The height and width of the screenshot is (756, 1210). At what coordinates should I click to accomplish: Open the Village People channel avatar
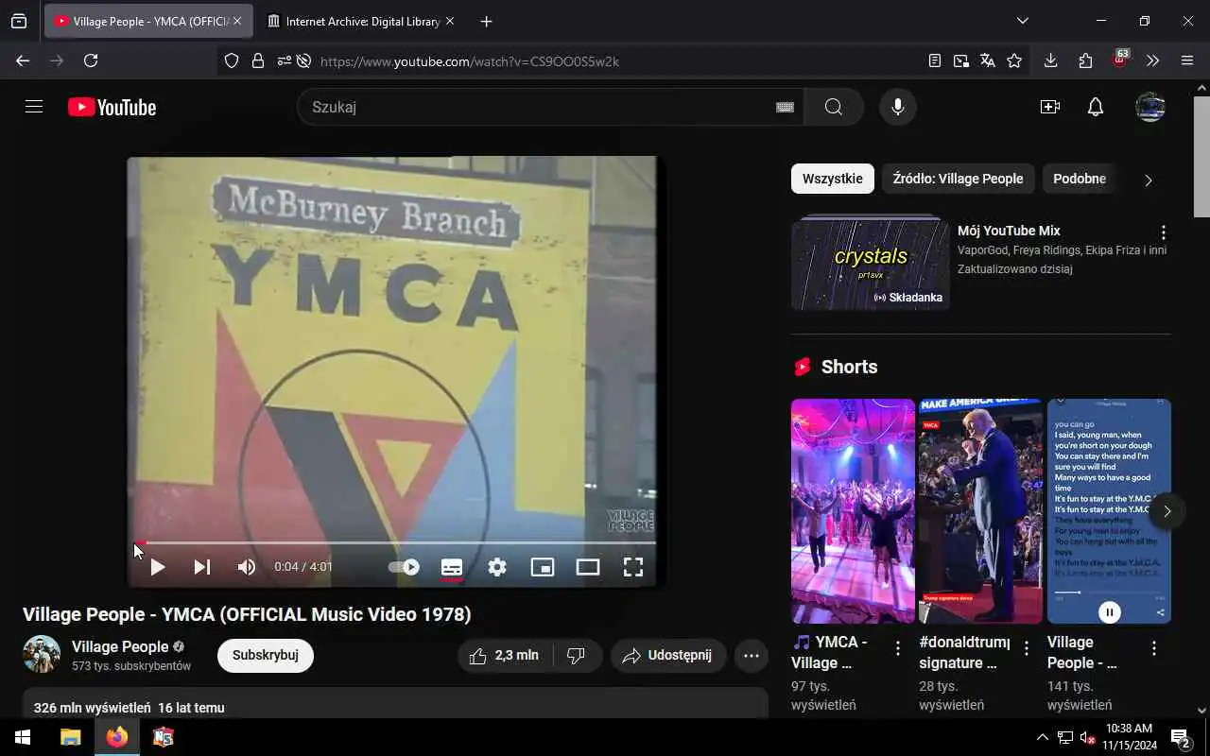pos(42,654)
